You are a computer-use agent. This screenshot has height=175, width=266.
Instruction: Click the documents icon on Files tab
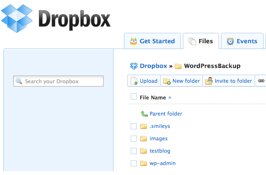[x=192, y=41]
